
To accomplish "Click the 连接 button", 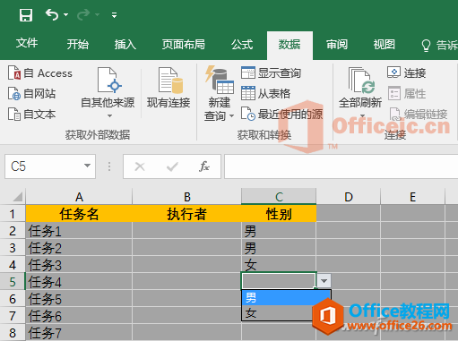I will click(x=407, y=72).
